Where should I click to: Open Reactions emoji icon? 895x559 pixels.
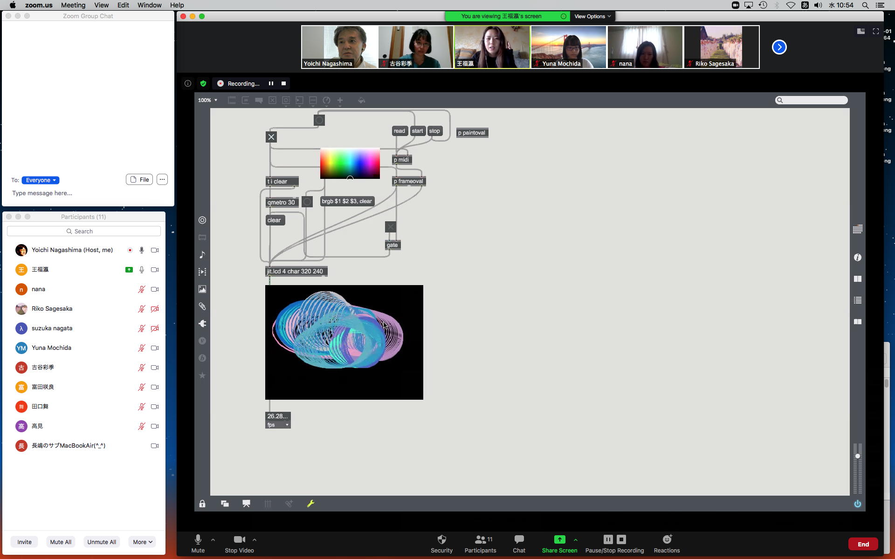667,539
